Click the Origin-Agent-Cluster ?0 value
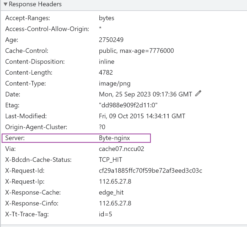This screenshot has height=227, width=247. tap(102, 127)
